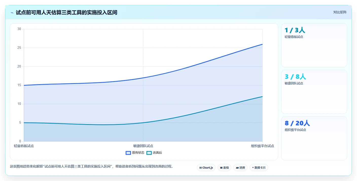357x181 pixels.
Task: Select the 数据卡片 chip
Action: (x=259, y=168)
